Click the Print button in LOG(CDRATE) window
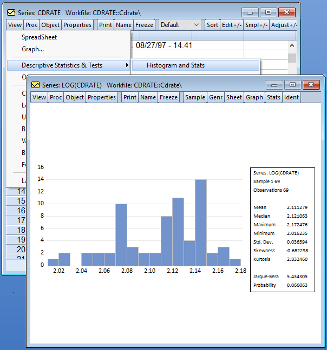This screenshot has width=327, height=350. (x=129, y=97)
